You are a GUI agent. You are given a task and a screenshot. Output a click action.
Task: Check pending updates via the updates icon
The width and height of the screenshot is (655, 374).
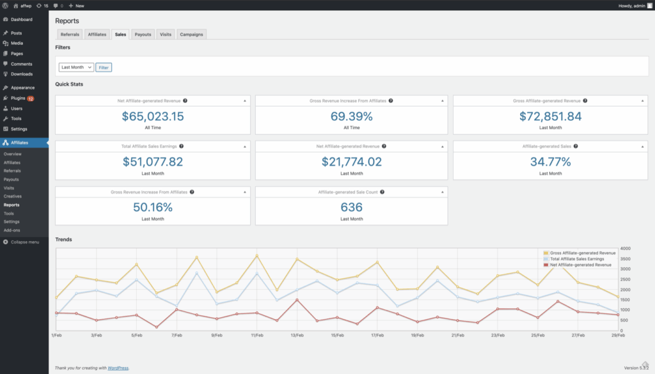pos(40,5)
